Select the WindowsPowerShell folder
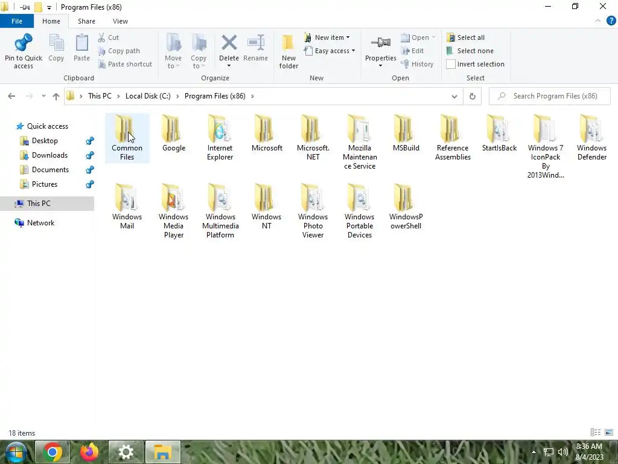Image resolution: width=618 pixels, height=464 pixels. [x=406, y=207]
